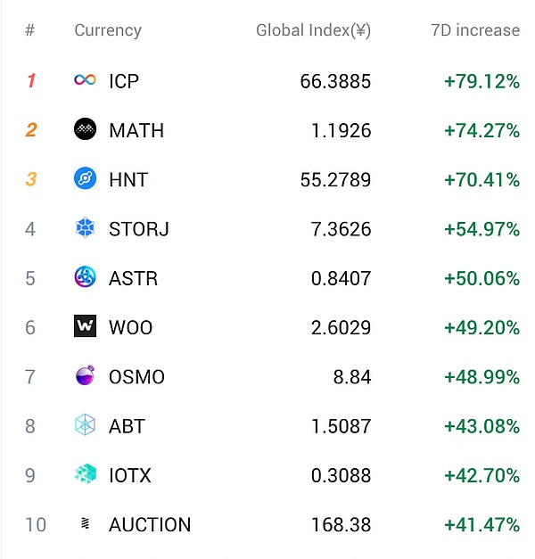The height and width of the screenshot is (559, 535).
Task: Click the AUCTION logo icon
Action: coord(85,524)
